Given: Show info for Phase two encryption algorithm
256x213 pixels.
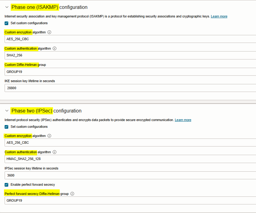Looking at the screenshot, I should click(x=49, y=136).
